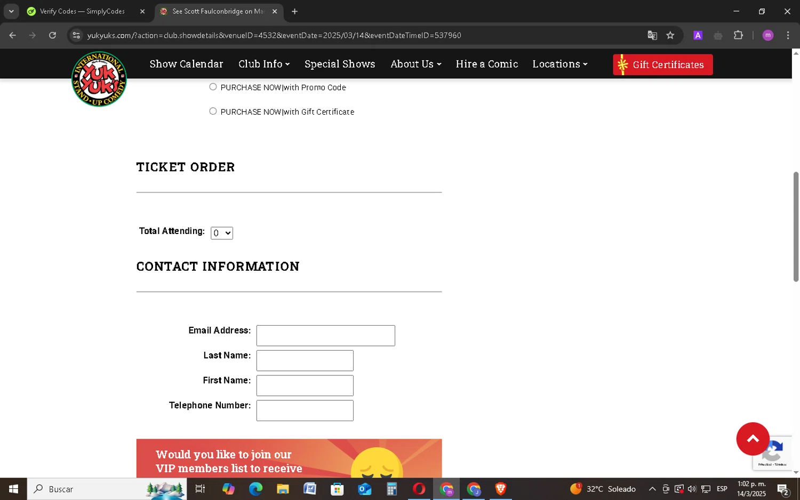Screen dimensions: 800x500
Task: Go to Show Calendar page
Action: click(186, 64)
